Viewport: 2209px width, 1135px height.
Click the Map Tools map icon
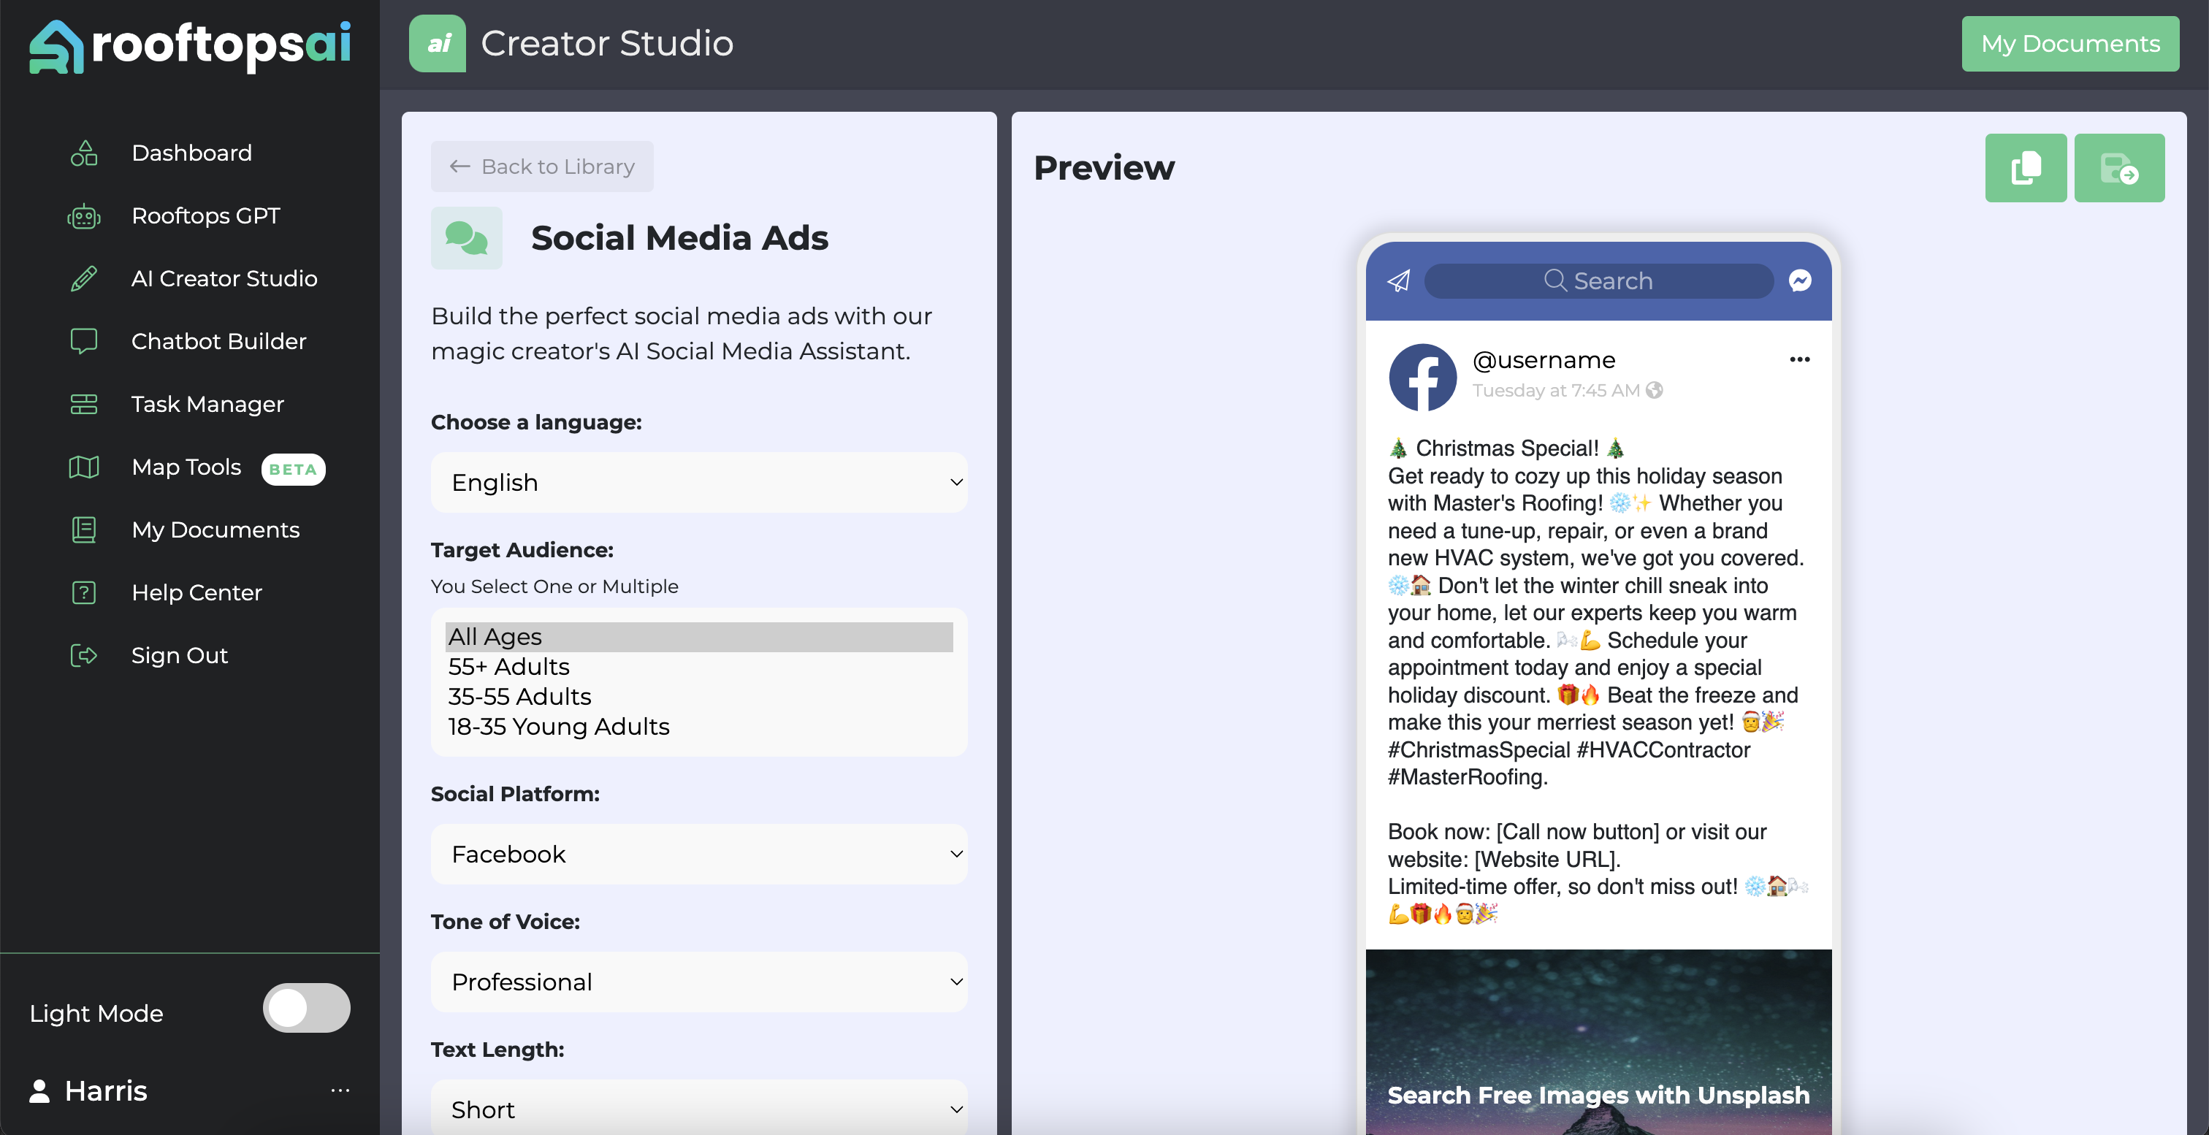coord(83,467)
